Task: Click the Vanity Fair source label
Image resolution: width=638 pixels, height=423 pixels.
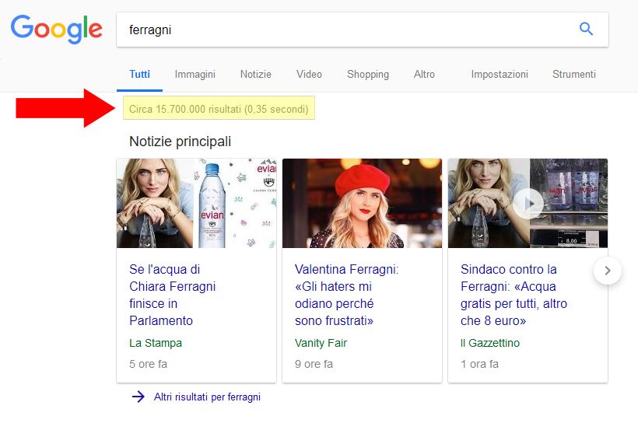Action: [x=321, y=343]
